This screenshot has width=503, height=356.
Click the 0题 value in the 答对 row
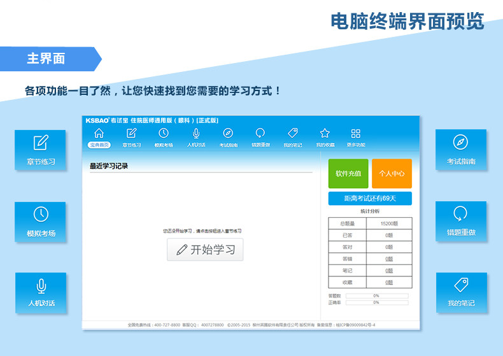[x=389, y=247]
